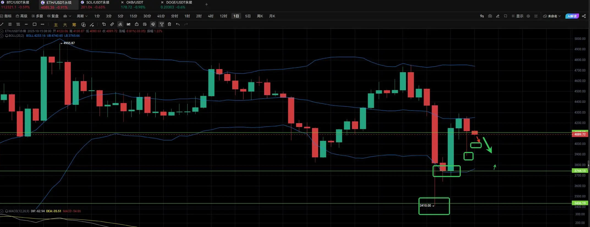Viewport: 590px width, 227px height.
Task: Collapse the MACD(12,26,9) indicator chevron
Action: click(x=2, y=211)
